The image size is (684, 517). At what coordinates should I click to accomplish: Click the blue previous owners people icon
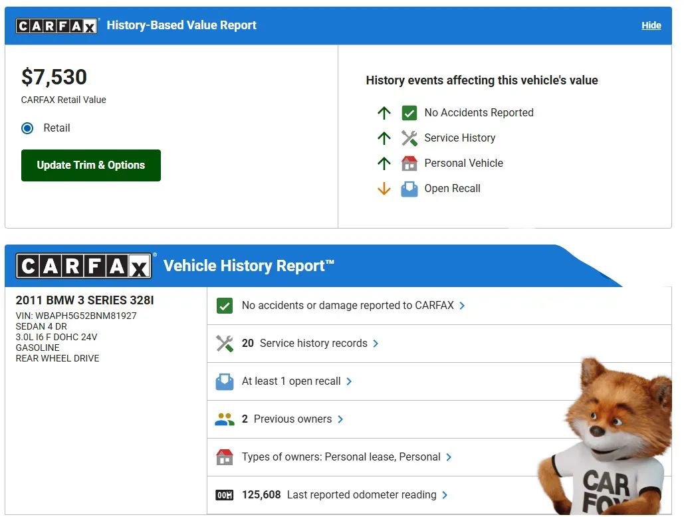click(223, 419)
